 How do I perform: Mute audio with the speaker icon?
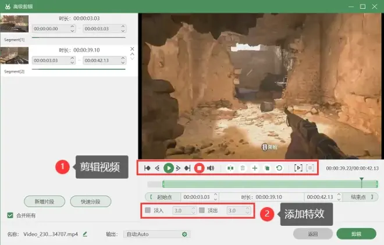pyautogui.click(x=211, y=168)
